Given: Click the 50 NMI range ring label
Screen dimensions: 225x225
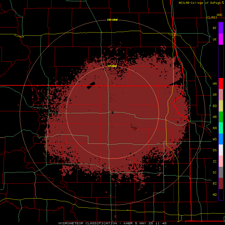Looking at the screenshot, I should tap(112, 66).
